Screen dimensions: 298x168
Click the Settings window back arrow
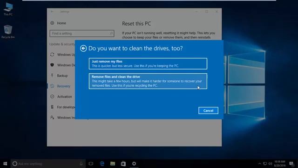pyautogui.click(x=52, y=12)
